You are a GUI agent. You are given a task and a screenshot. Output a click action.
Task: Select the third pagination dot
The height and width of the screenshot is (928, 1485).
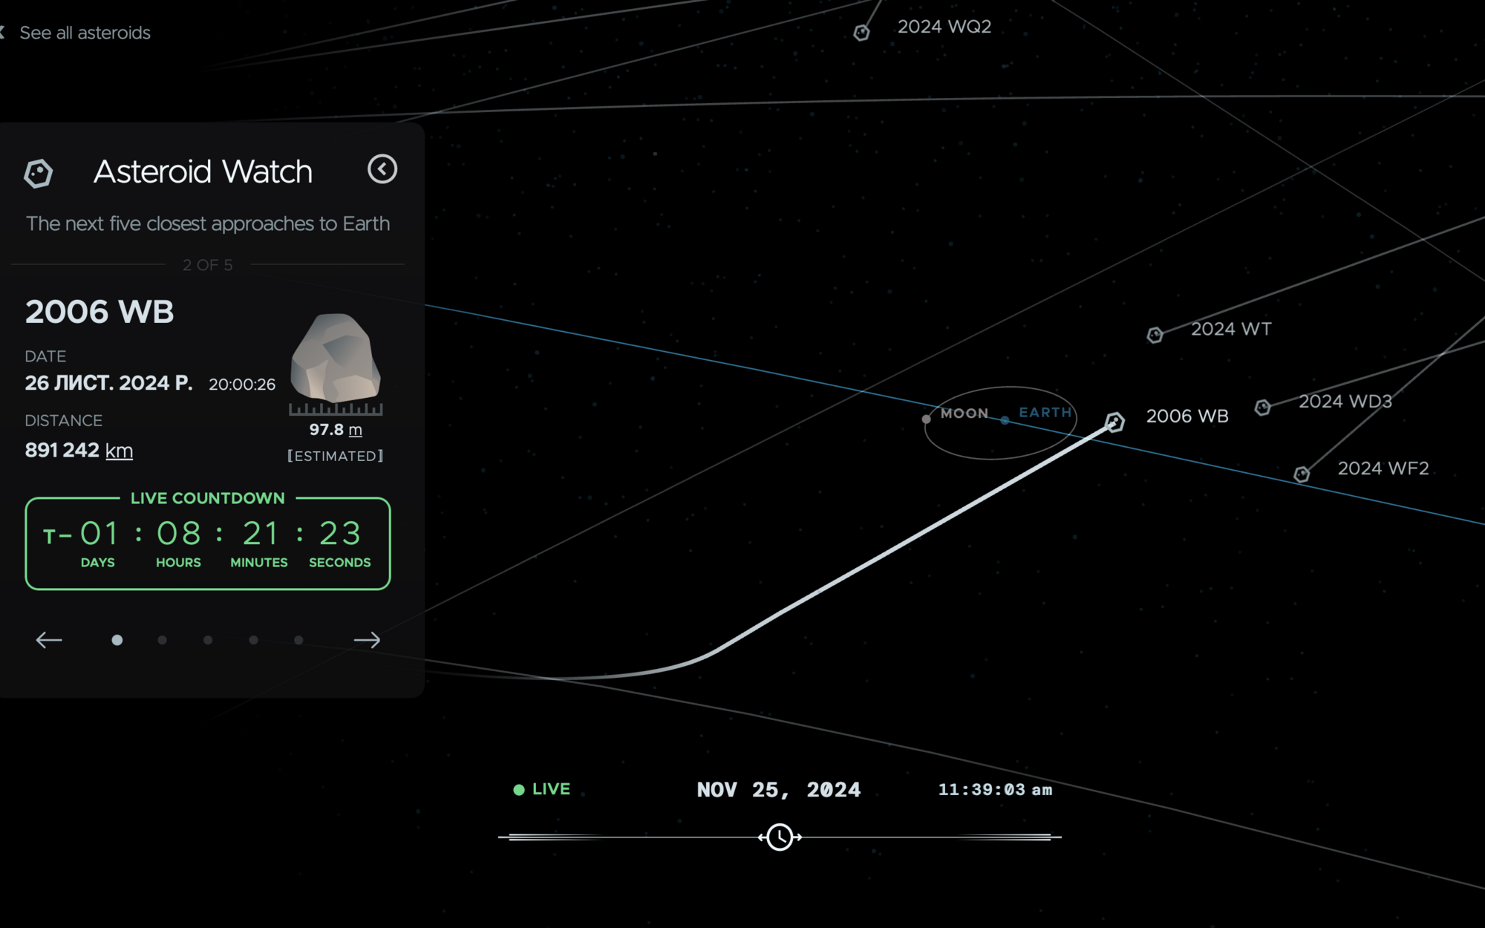pos(208,640)
